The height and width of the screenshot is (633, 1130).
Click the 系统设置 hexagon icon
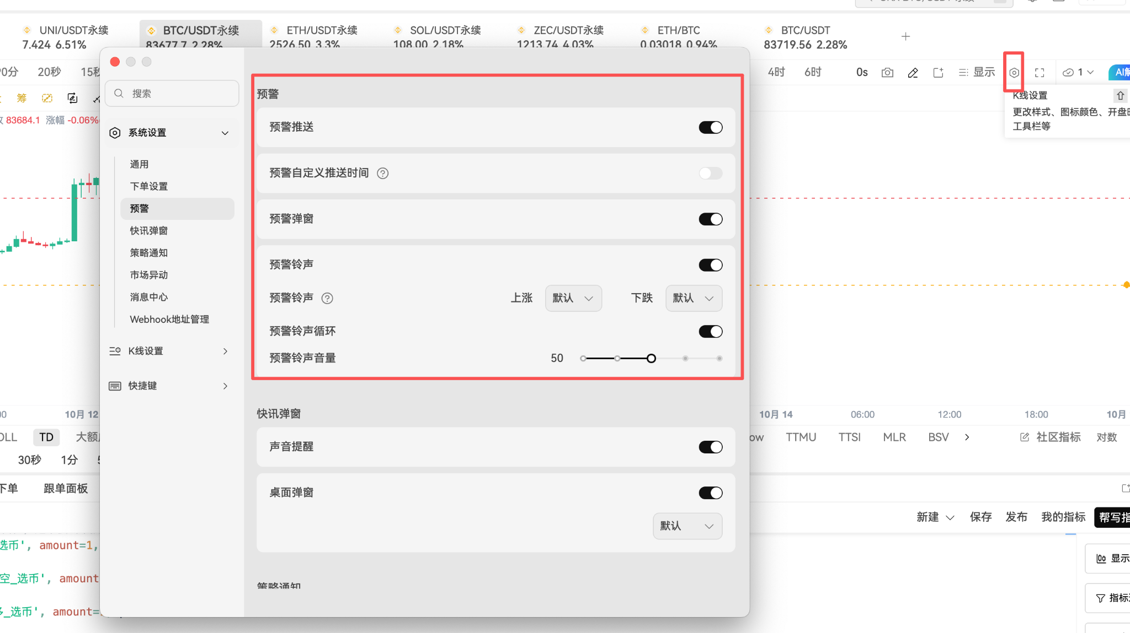[x=115, y=133]
